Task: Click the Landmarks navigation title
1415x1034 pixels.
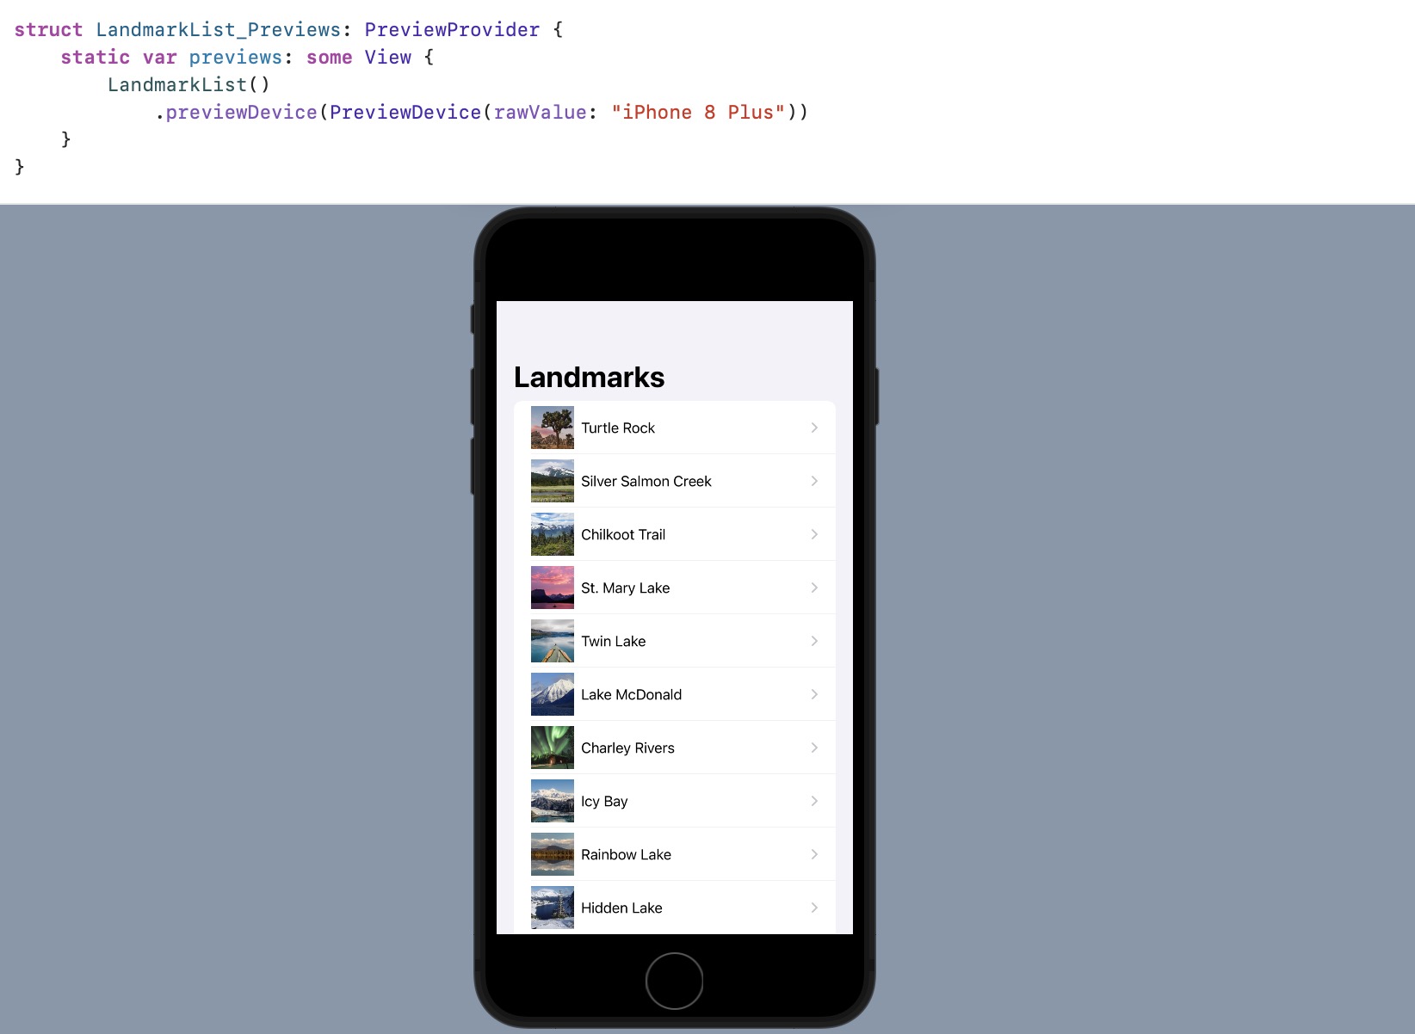Action: click(x=590, y=377)
